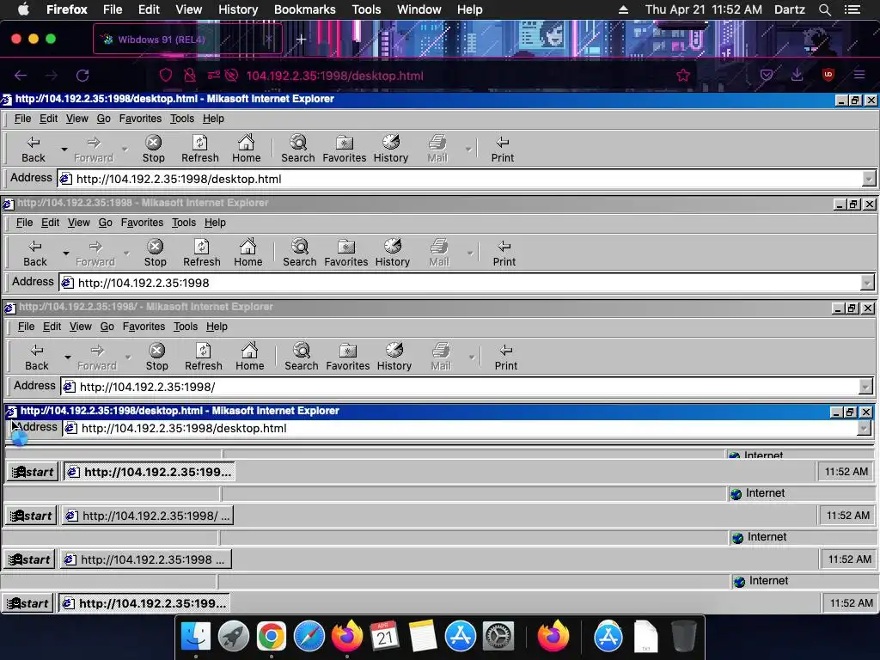The height and width of the screenshot is (660, 880).
Task: Click Back in the second Internet Explorer window
Action: [34, 254]
